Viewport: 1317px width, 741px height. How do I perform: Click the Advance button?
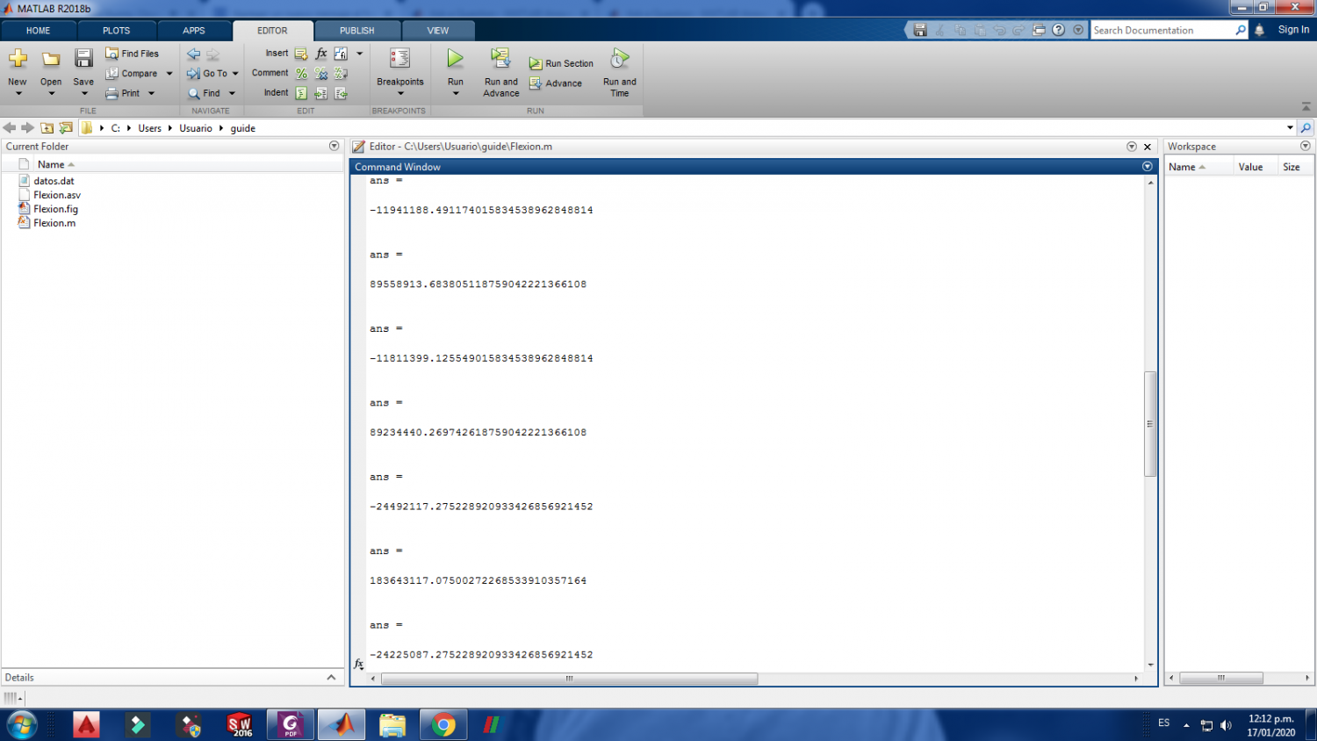pos(556,83)
